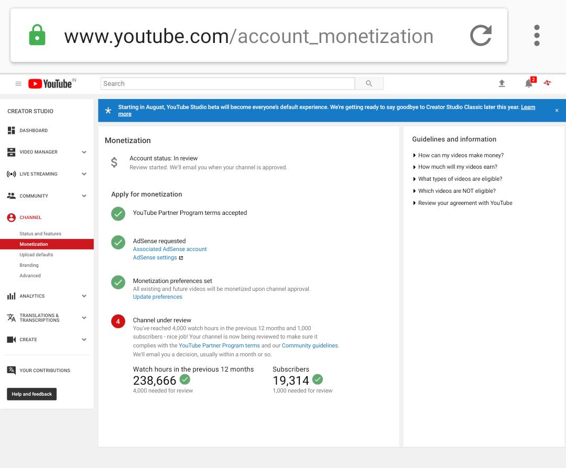The width and height of the screenshot is (566, 468).
Task: Click external link icon beside AdSense settings
Action: [181, 258]
